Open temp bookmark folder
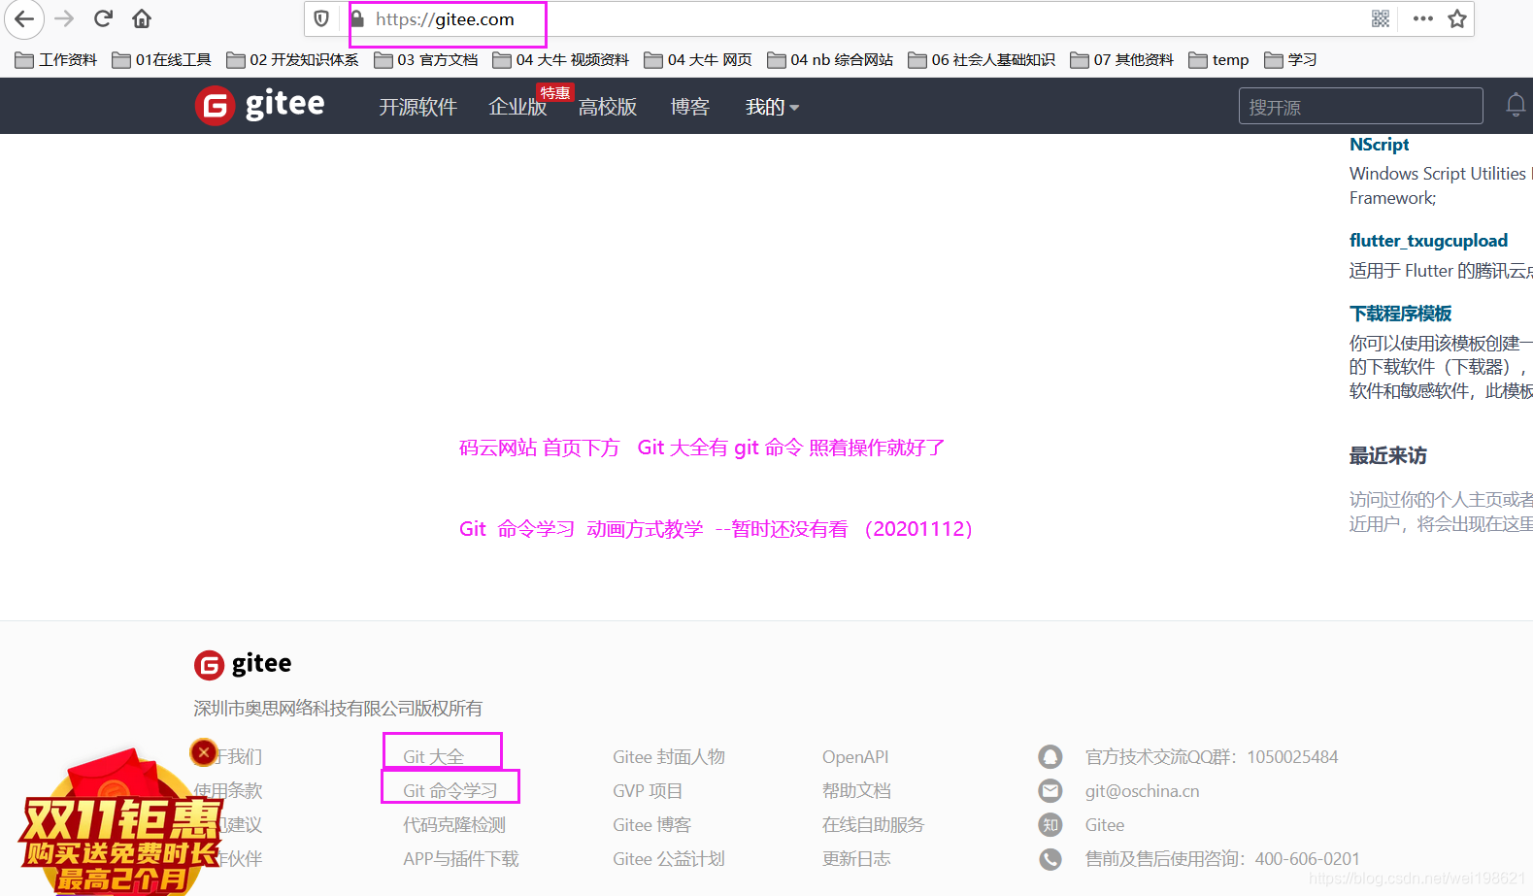 [x=1218, y=60]
